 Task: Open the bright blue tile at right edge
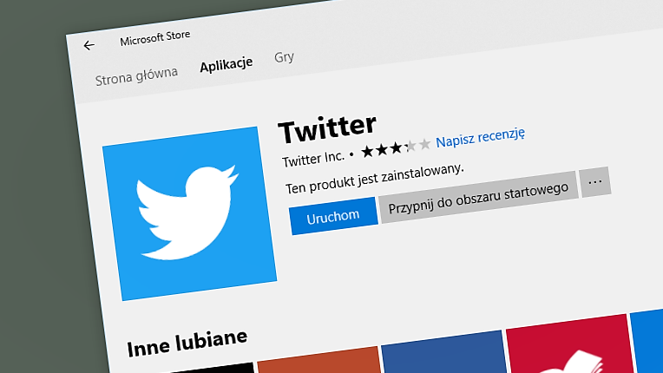647,341
